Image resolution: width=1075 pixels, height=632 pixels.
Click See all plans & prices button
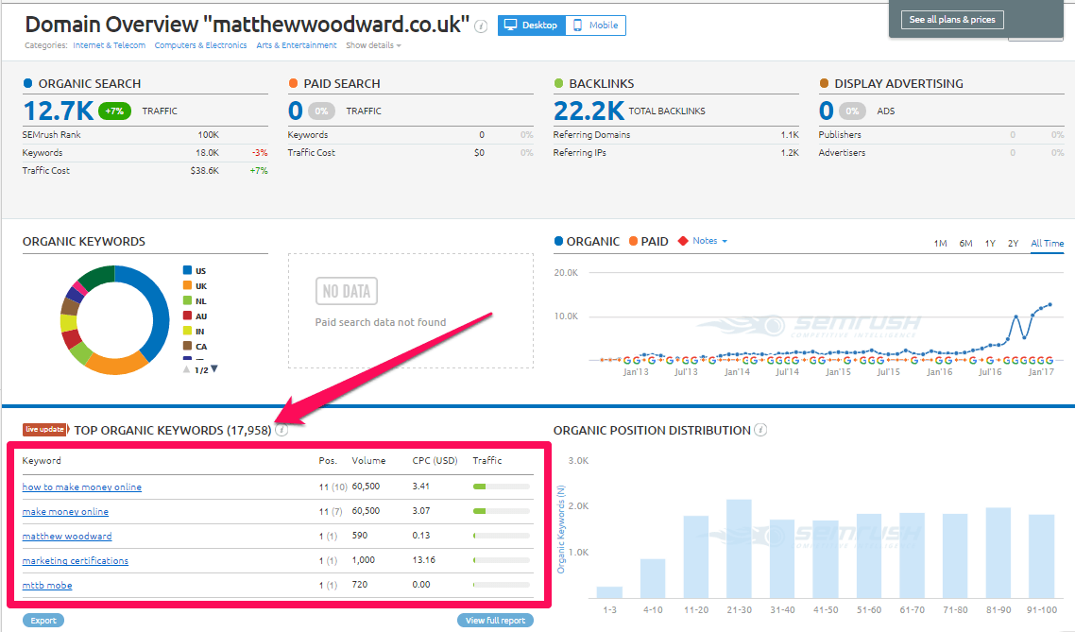click(951, 19)
